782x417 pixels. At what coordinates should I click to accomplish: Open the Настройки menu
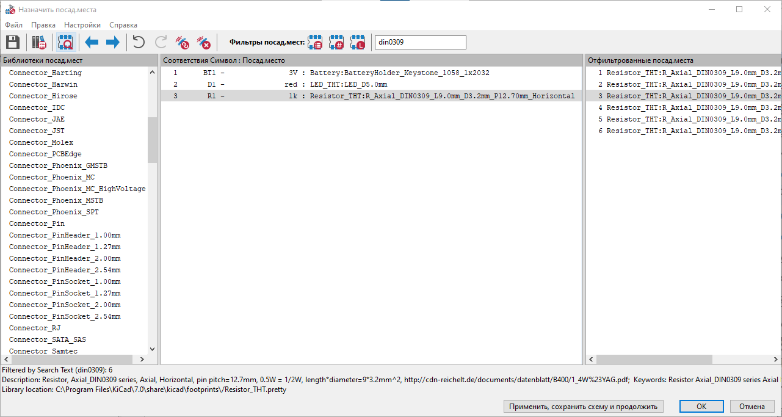pyautogui.click(x=82, y=25)
